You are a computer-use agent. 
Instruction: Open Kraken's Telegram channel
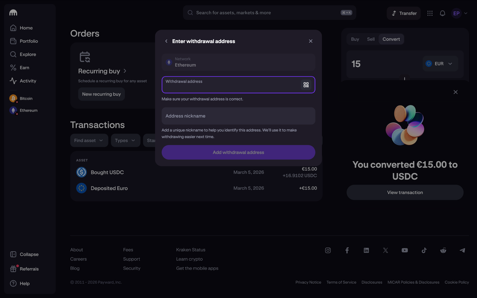[x=462, y=250]
